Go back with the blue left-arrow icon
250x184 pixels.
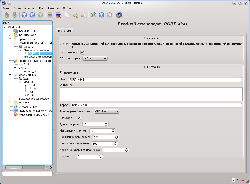click(32, 15)
